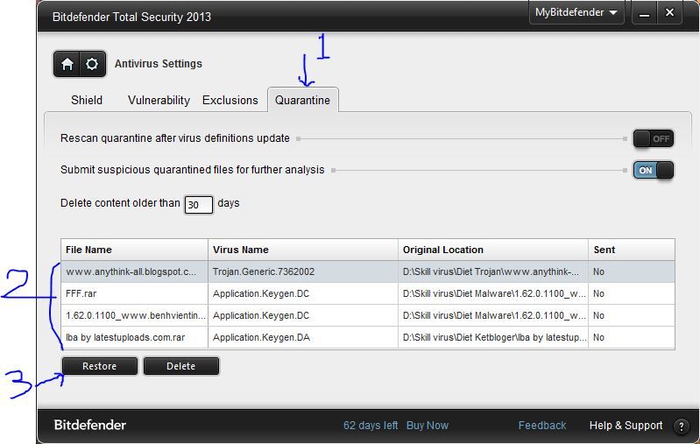Focus the delete-older-than days field
The height and width of the screenshot is (444, 700).
point(199,205)
